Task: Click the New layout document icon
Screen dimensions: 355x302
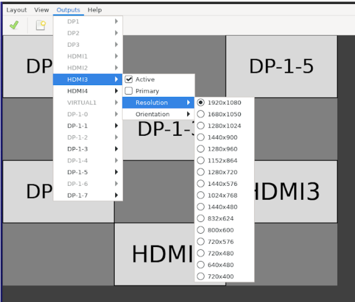Action: tap(41, 25)
